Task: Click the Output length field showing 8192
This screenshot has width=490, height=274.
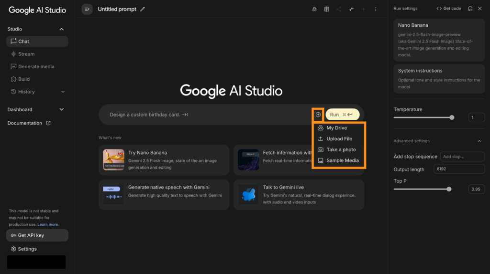Action: point(459,169)
